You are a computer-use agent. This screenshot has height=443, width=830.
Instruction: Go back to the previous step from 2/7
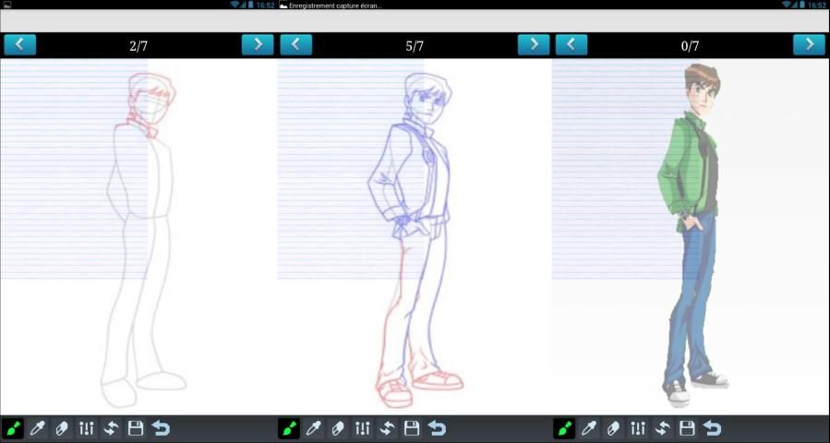click(19, 44)
